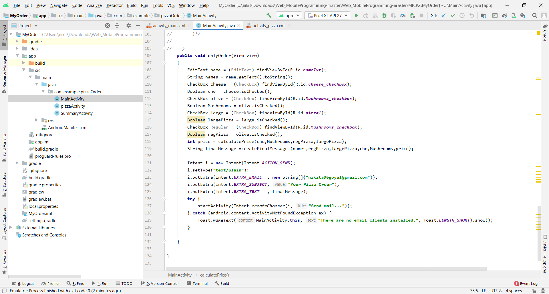Viewport: 549px width, 294px height.
Task: Open the Pixel XL API 27 device dropdown
Action: click(x=327, y=15)
